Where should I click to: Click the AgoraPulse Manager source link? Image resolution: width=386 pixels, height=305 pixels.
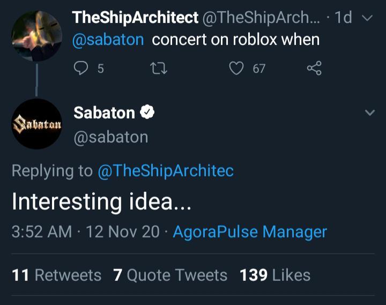[x=250, y=232]
